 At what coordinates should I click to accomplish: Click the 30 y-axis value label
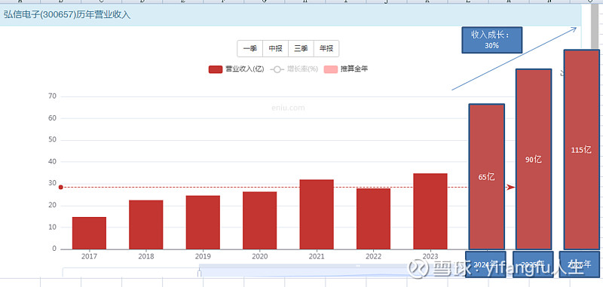click(x=52, y=184)
